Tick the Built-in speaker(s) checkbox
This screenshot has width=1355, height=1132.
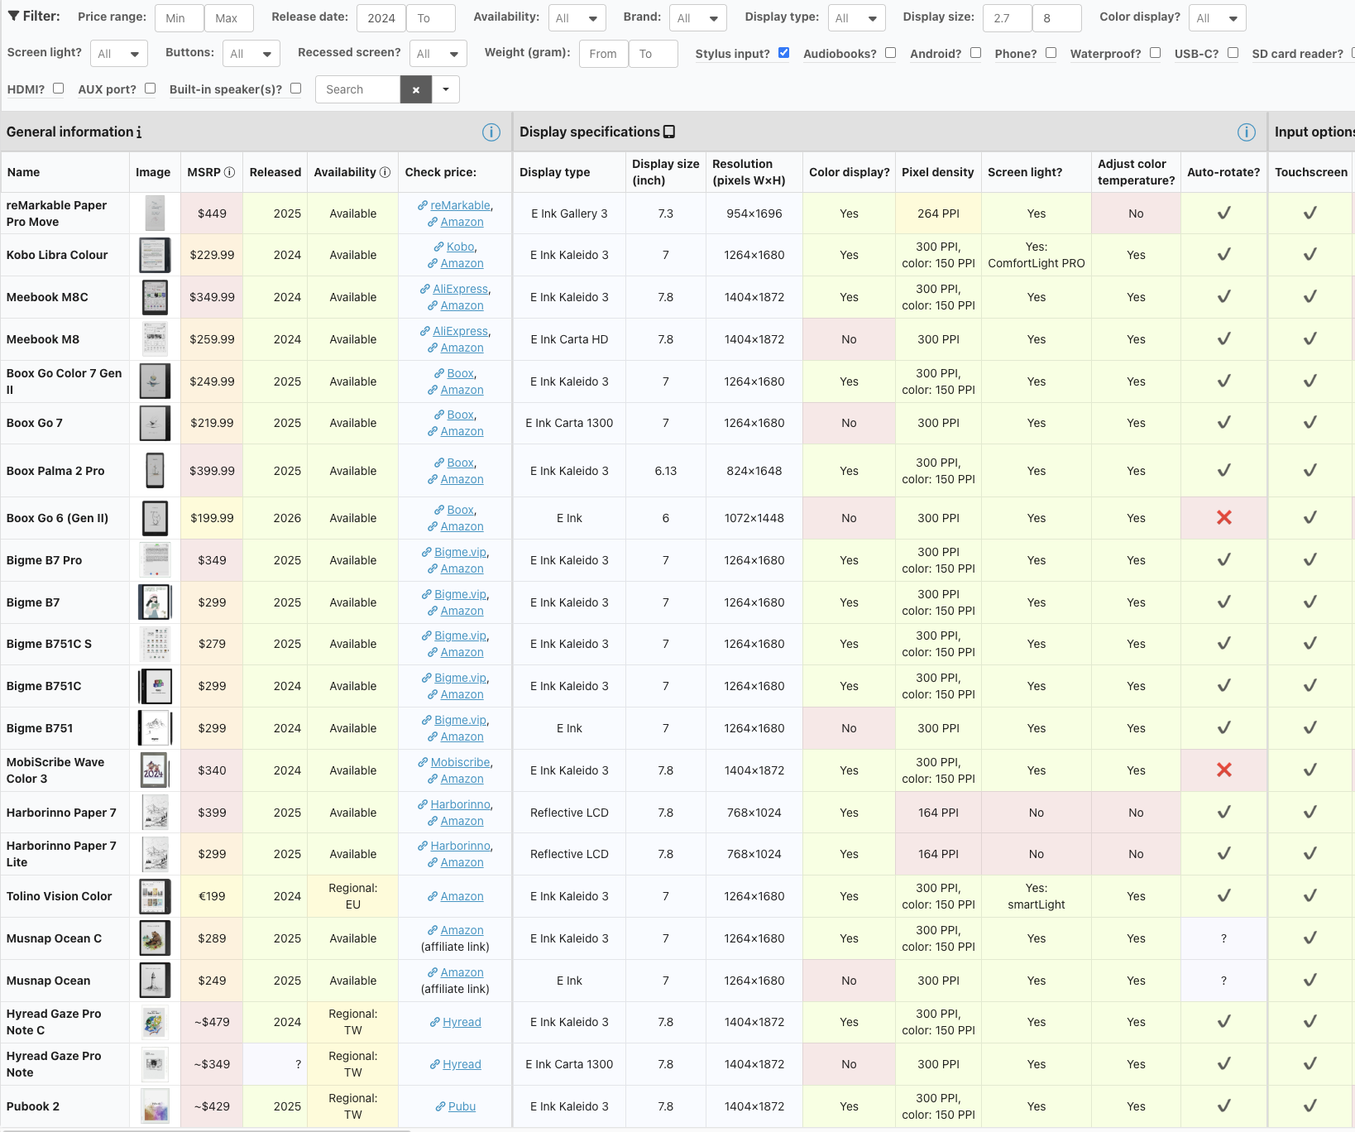click(295, 89)
